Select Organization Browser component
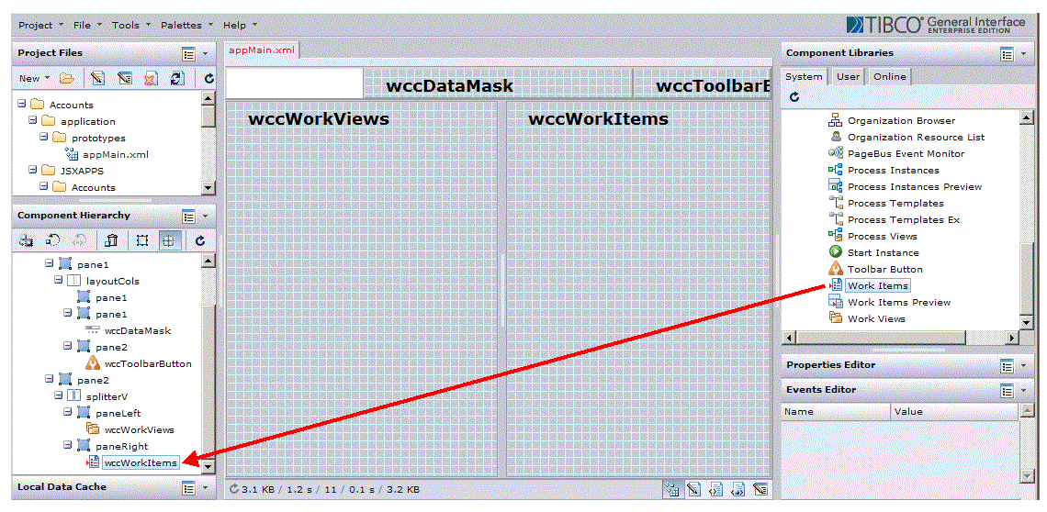The width and height of the screenshot is (1047, 512). pos(901,121)
